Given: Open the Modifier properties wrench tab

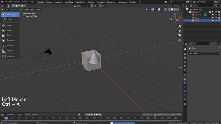Looking at the screenshot, I should [x=185, y=79].
